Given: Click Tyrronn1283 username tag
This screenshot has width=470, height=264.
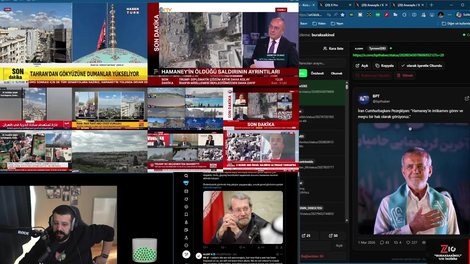Looking at the screenshot, I should coord(377,48).
